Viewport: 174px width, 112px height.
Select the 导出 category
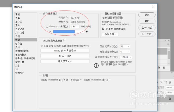coord(18,36)
